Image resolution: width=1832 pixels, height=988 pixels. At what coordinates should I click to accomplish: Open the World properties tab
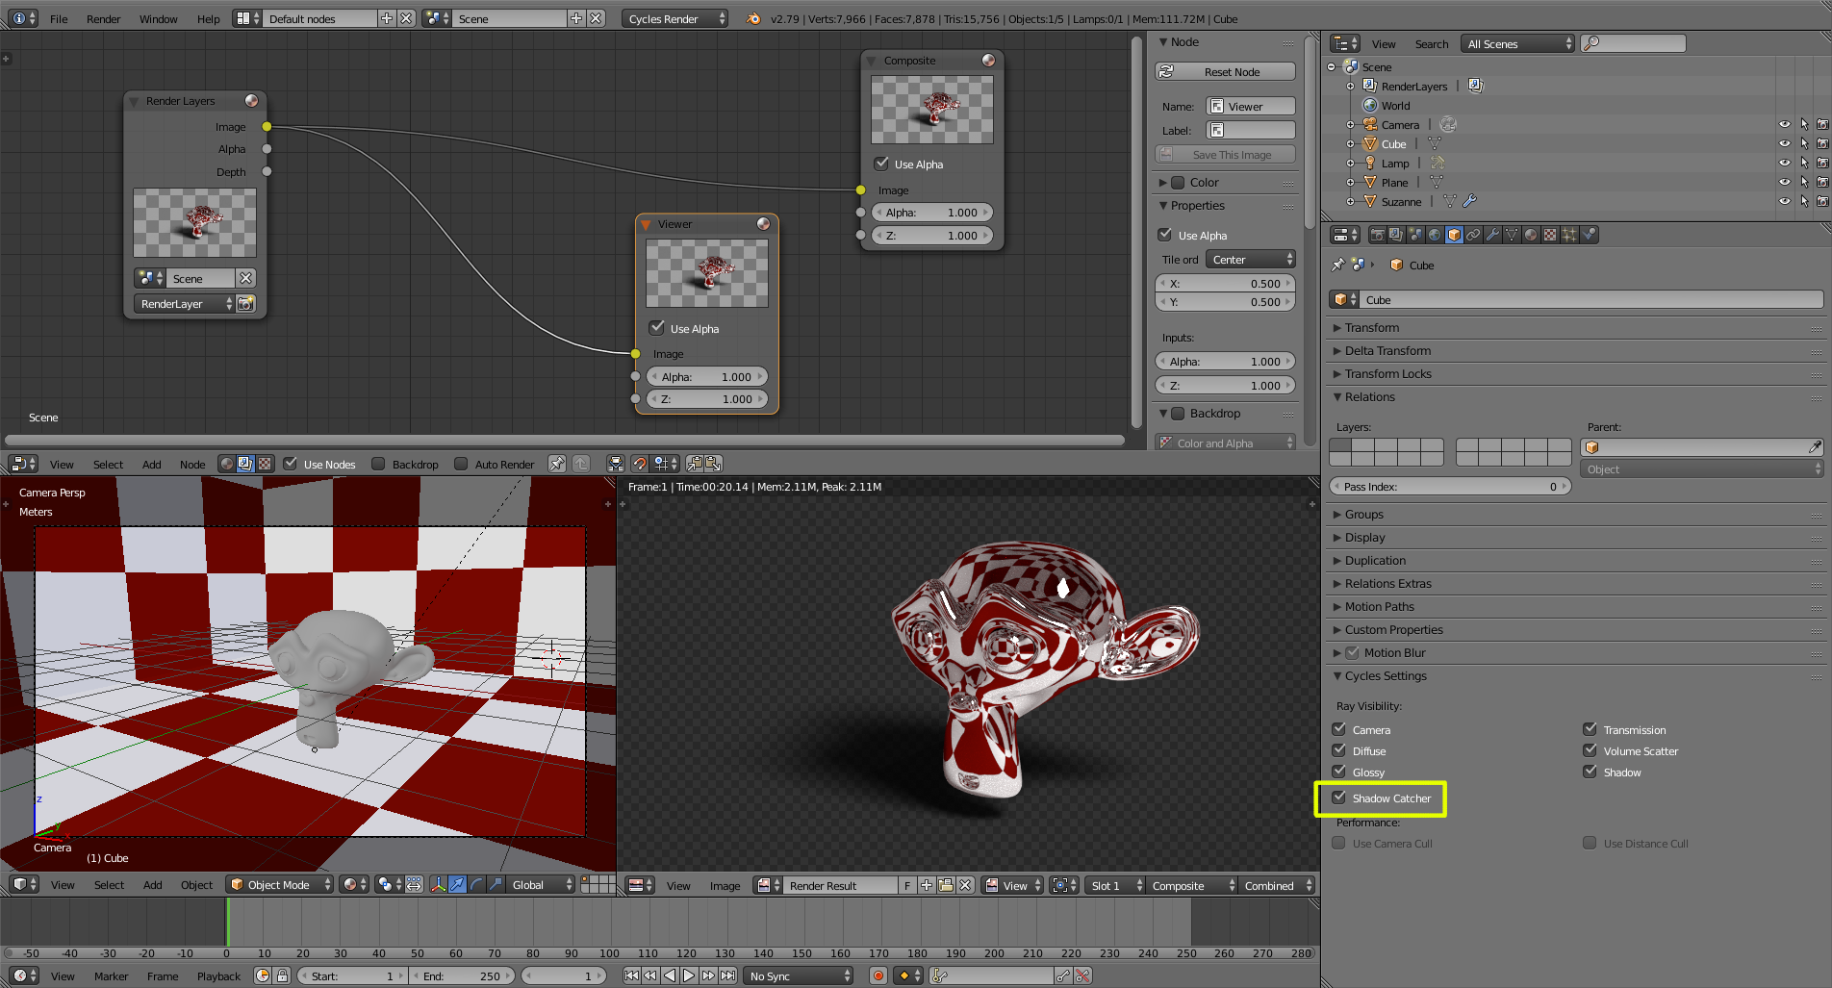[1435, 235]
